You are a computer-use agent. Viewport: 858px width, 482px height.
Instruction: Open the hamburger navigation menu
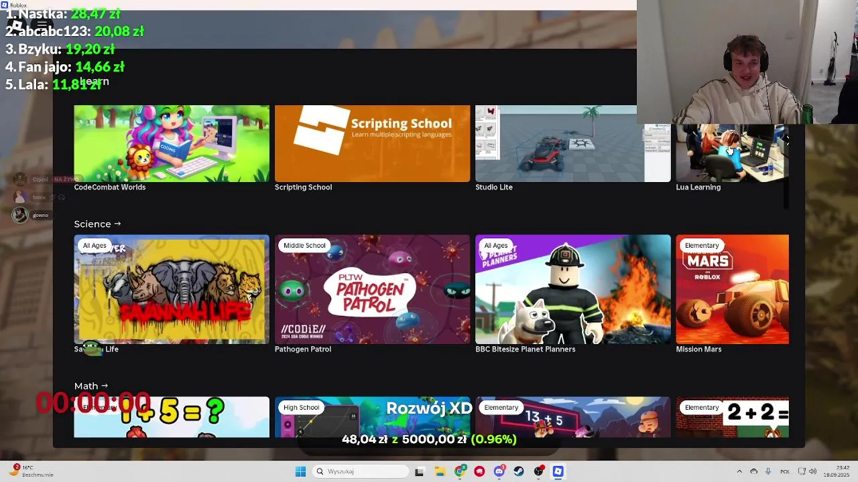(42, 25)
